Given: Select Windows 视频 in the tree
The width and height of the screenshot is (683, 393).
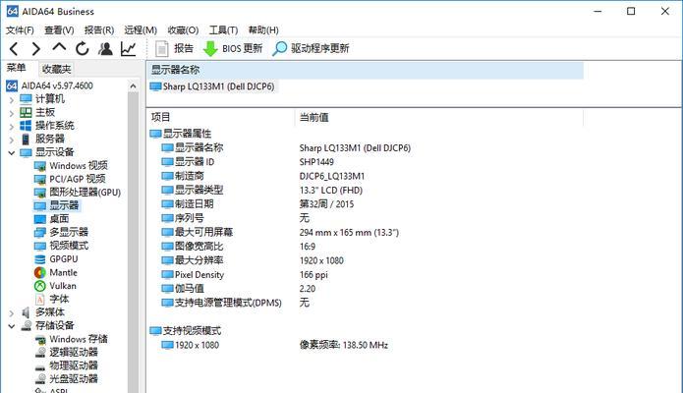Looking at the screenshot, I should pyautogui.click(x=71, y=166).
